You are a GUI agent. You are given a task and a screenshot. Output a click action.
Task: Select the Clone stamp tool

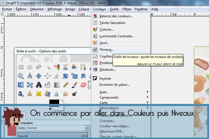(30, 94)
